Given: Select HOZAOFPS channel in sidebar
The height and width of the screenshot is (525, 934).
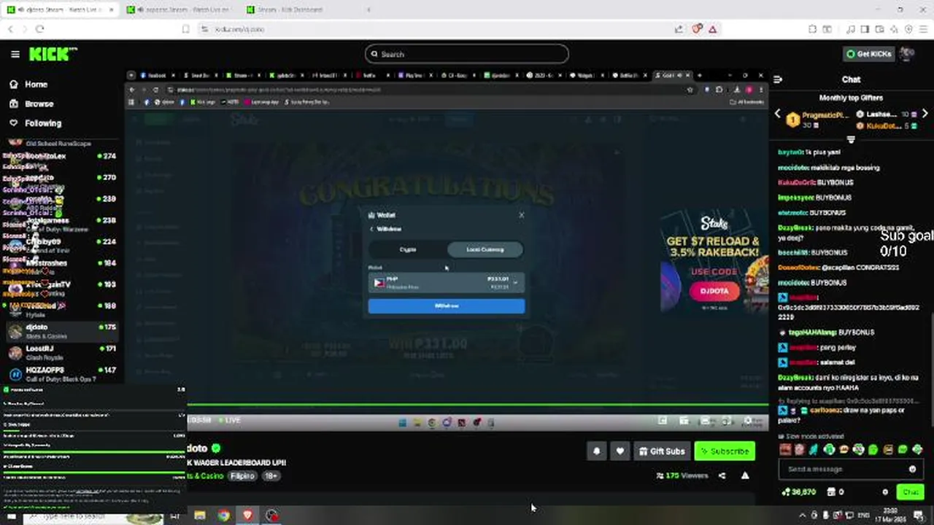Looking at the screenshot, I should [x=61, y=374].
